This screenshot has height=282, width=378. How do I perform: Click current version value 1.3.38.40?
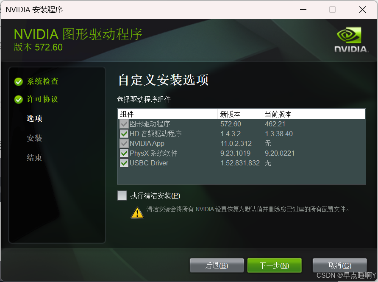tap(279, 134)
